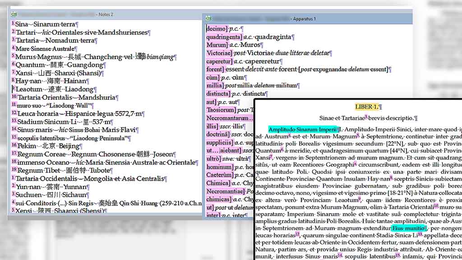The width and height of the screenshot is (462, 260).
Task: Click apparatus entry 'forent] essent delevit ante forent'
Action: point(298,69)
